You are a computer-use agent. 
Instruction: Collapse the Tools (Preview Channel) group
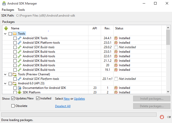tap(5, 74)
